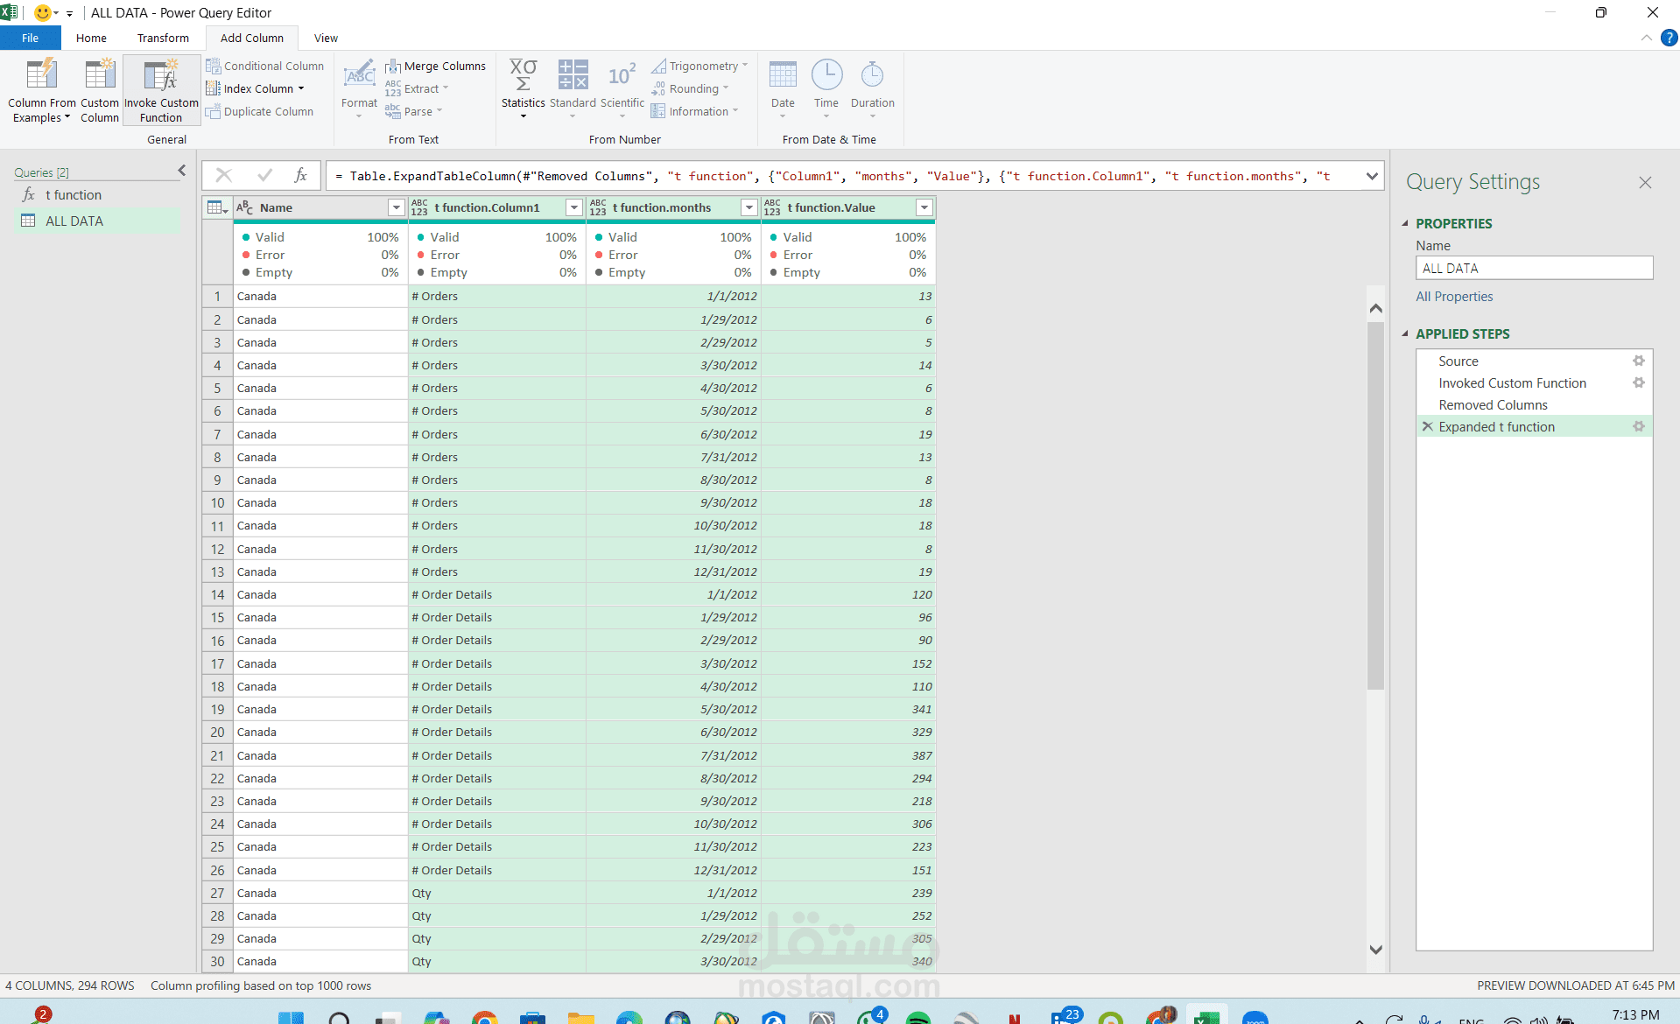Image resolution: width=1680 pixels, height=1024 pixels.
Task: Select the Add Column tab
Action: pyautogui.click(x=252, y=38)
